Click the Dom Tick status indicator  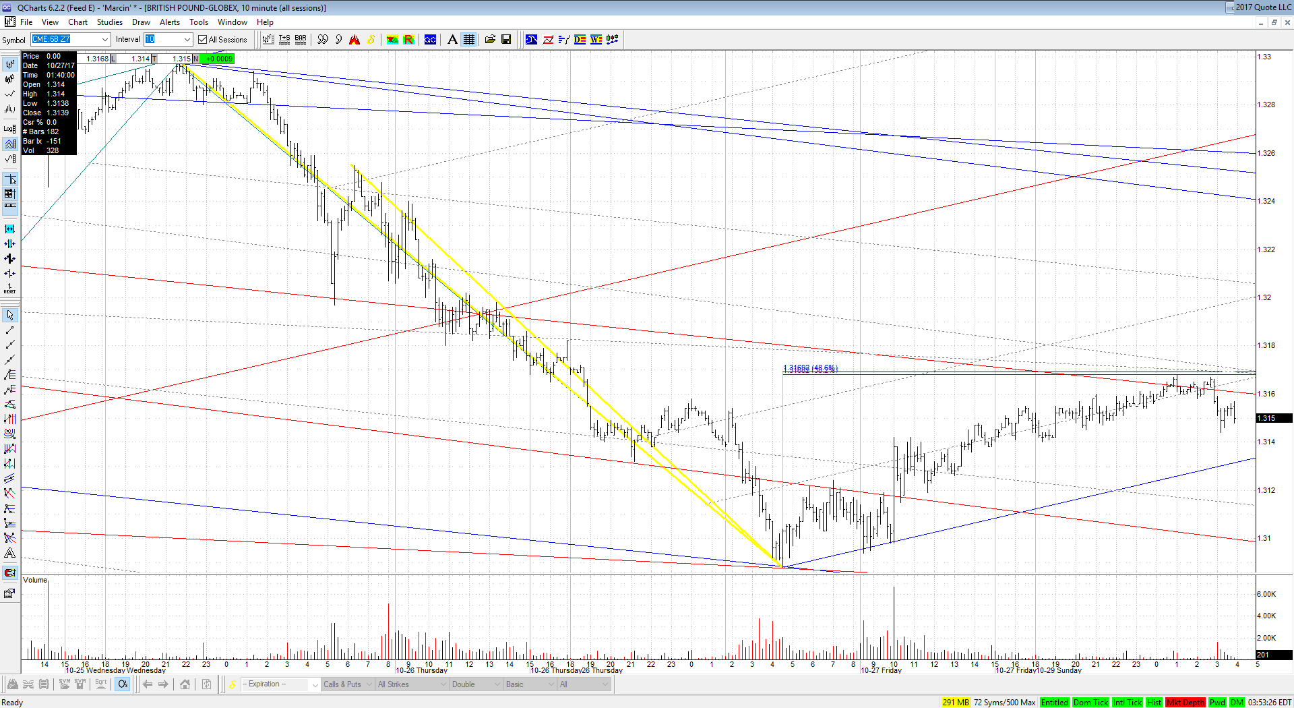pos(1090,703)
